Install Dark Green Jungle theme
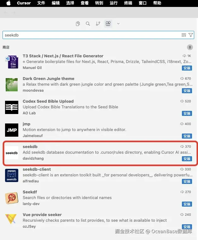198x240 pixels. tap(187, 91)
